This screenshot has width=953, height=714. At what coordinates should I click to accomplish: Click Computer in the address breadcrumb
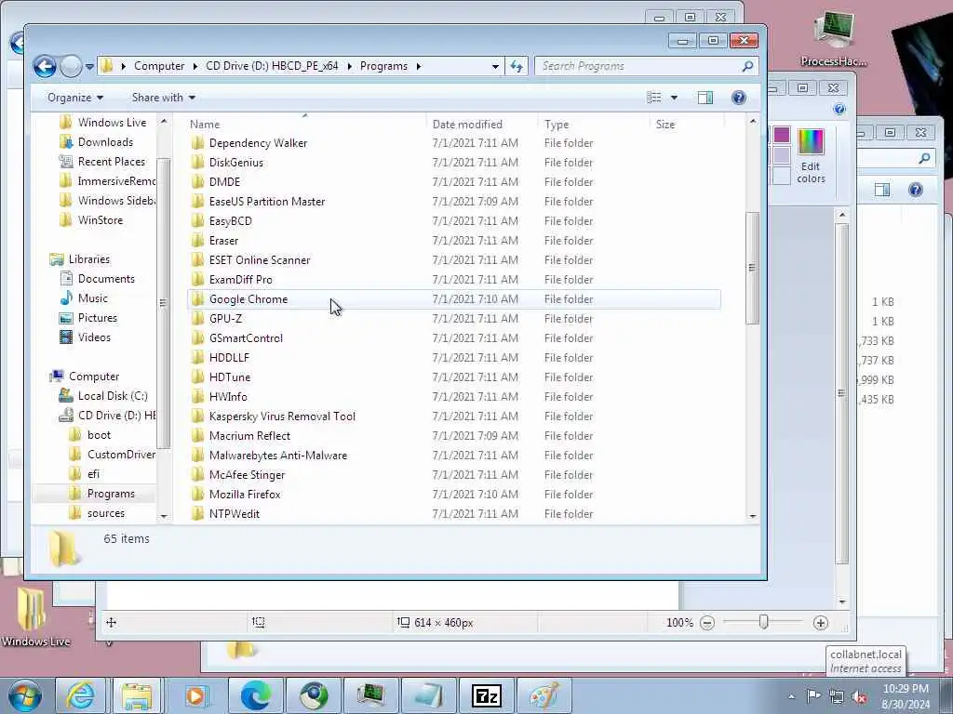pyautogui.click(x=159, y=66)
